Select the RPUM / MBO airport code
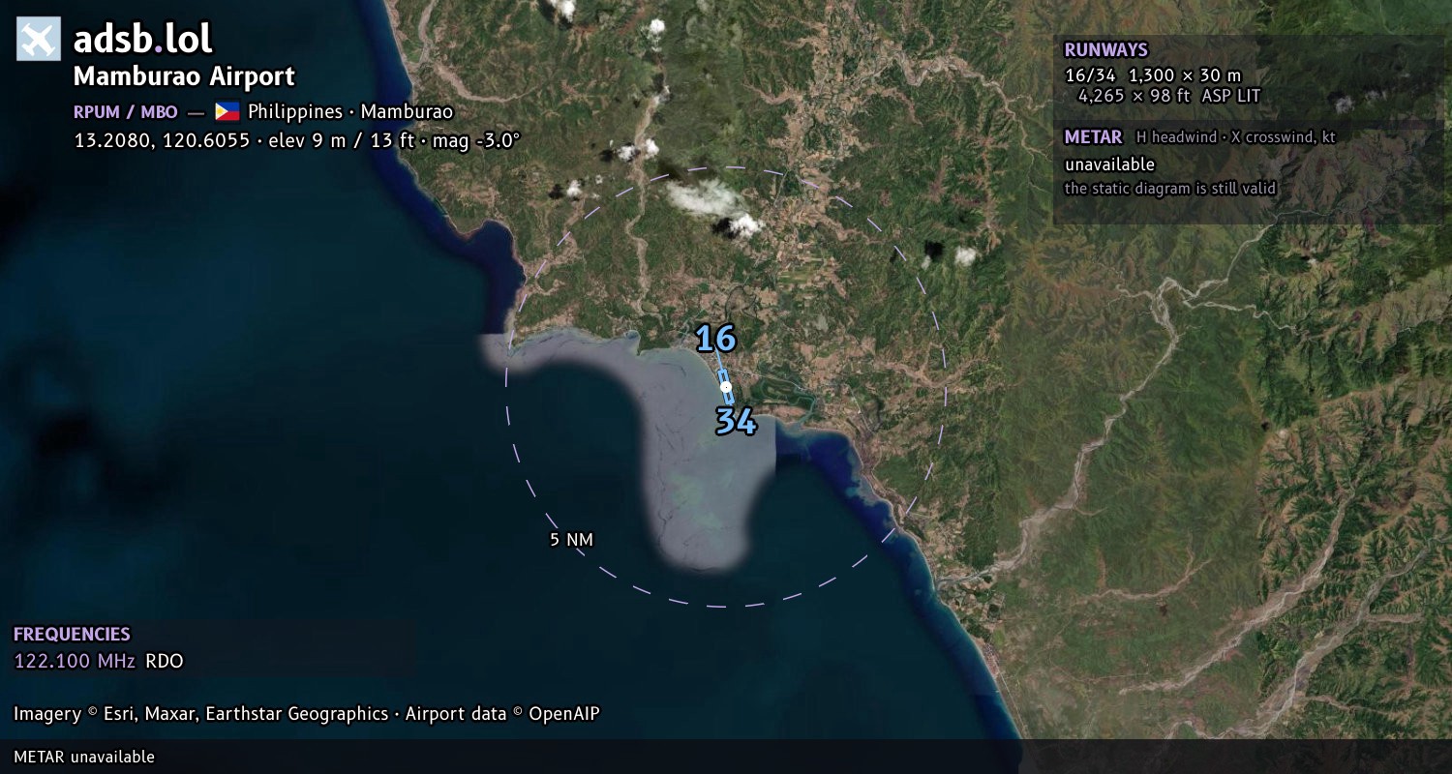 [126, 111]
